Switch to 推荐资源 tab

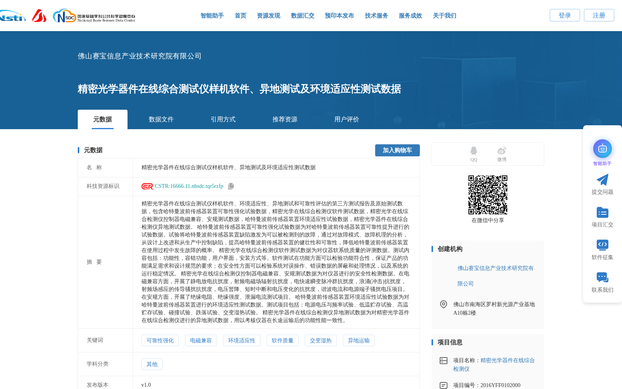coord(285,119)
